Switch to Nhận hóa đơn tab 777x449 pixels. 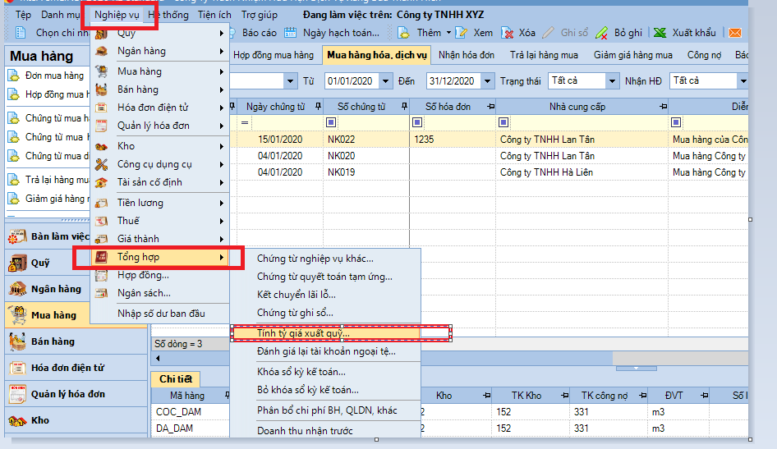pos(467,55)
